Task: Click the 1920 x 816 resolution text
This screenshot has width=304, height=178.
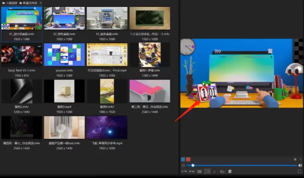Action: coord(22,75)
